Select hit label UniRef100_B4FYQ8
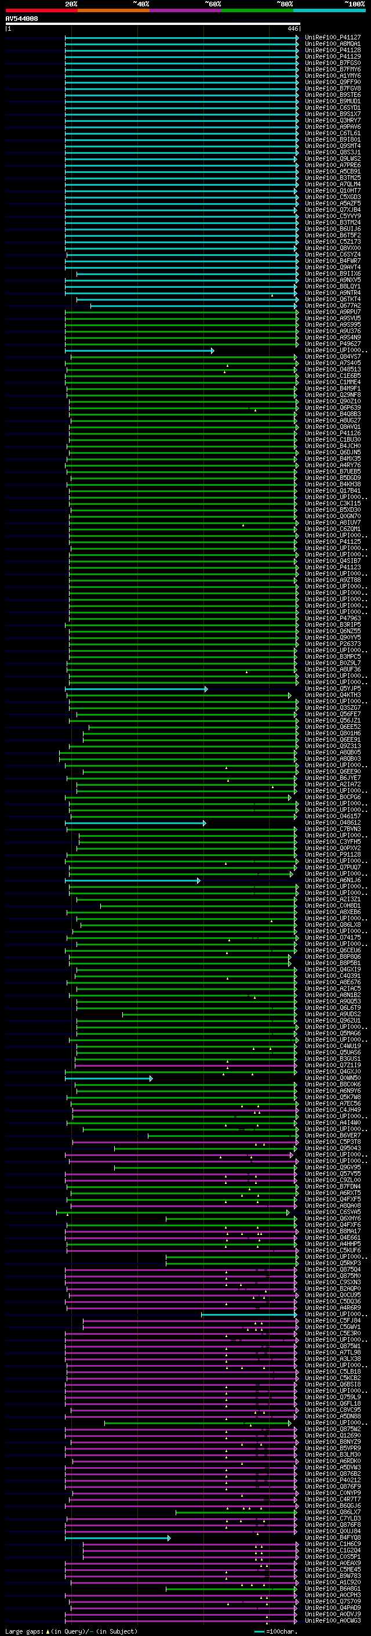The width and height of the screenshot is (371, 1636). (x=333, y=1537)
